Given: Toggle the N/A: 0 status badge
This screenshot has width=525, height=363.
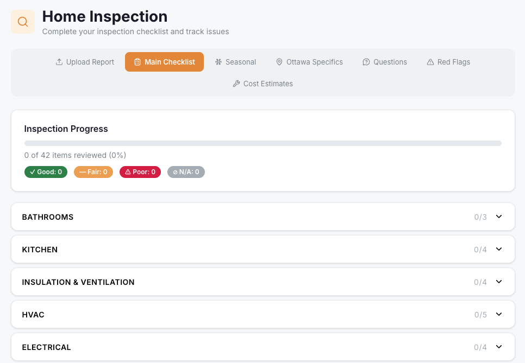Looking at the screenshot, I should pos(186,171).
